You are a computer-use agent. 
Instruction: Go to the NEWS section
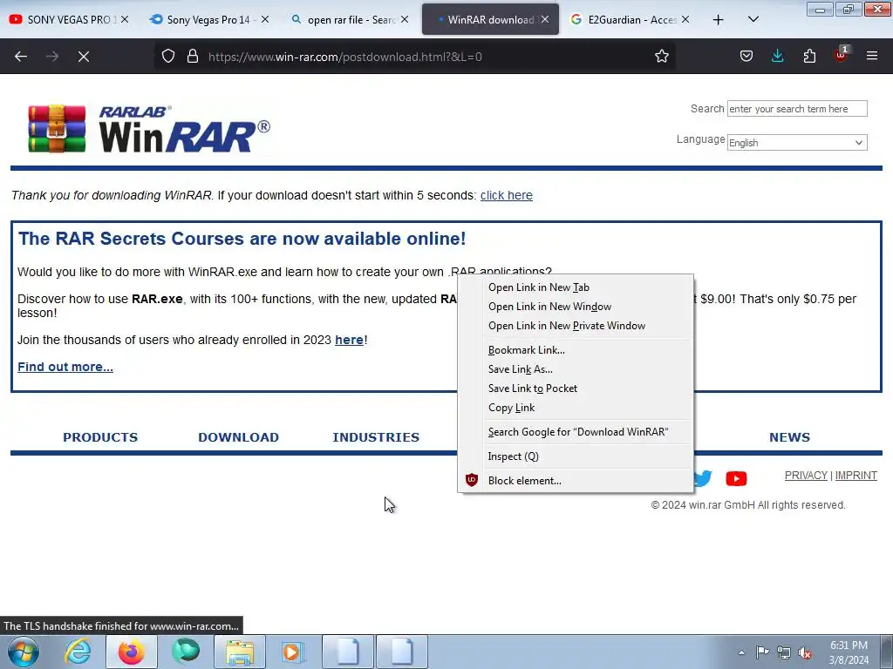[x=789, y=437]
